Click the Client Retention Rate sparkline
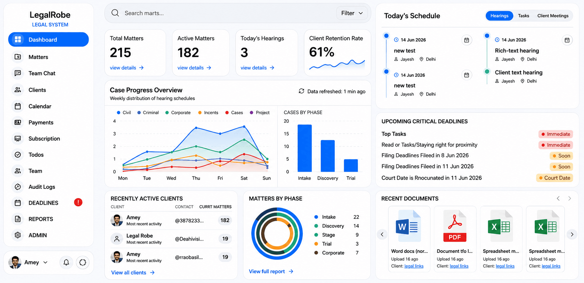 pos(337,64)
